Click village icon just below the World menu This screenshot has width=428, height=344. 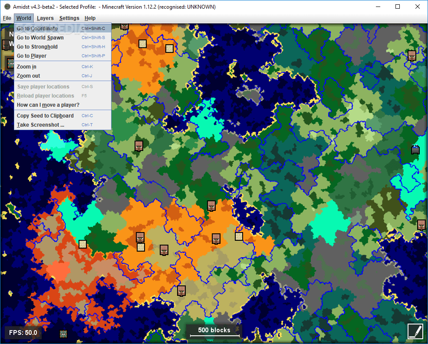point(138,146)
